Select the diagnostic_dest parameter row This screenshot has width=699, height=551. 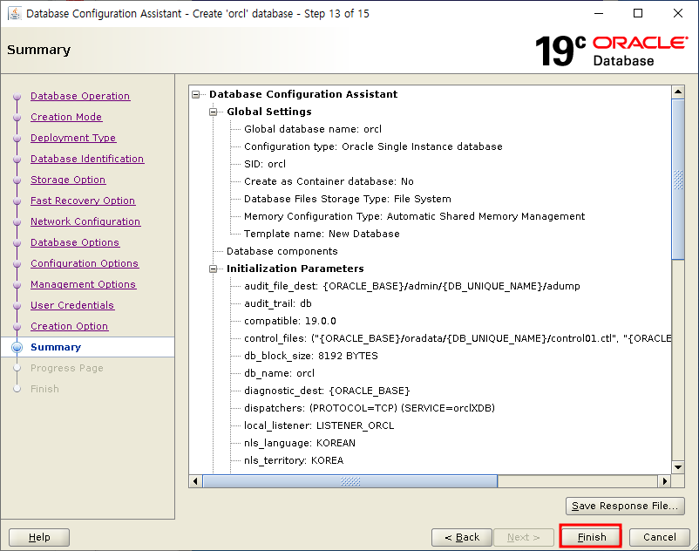point(327,391)
